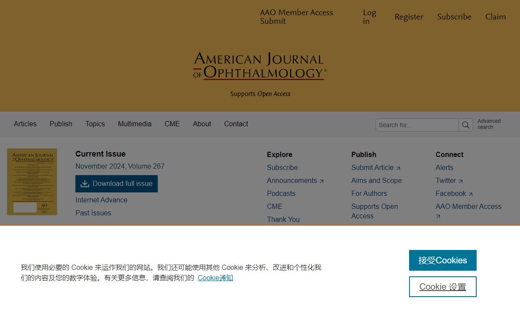Open the Twitter link
This screenshot has height=320, width=520.
coord(449,180)
